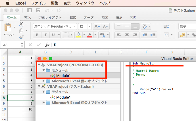Image resolution: width=196 pixels, height=121 pixels.
Task: Click the text orientation icon
Action: [145, 26]
